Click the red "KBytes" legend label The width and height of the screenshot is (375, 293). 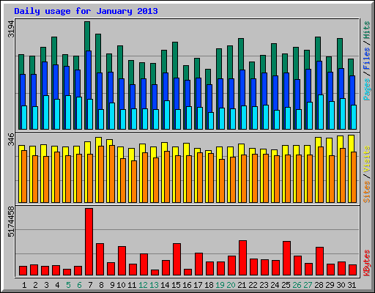[367, 263]
